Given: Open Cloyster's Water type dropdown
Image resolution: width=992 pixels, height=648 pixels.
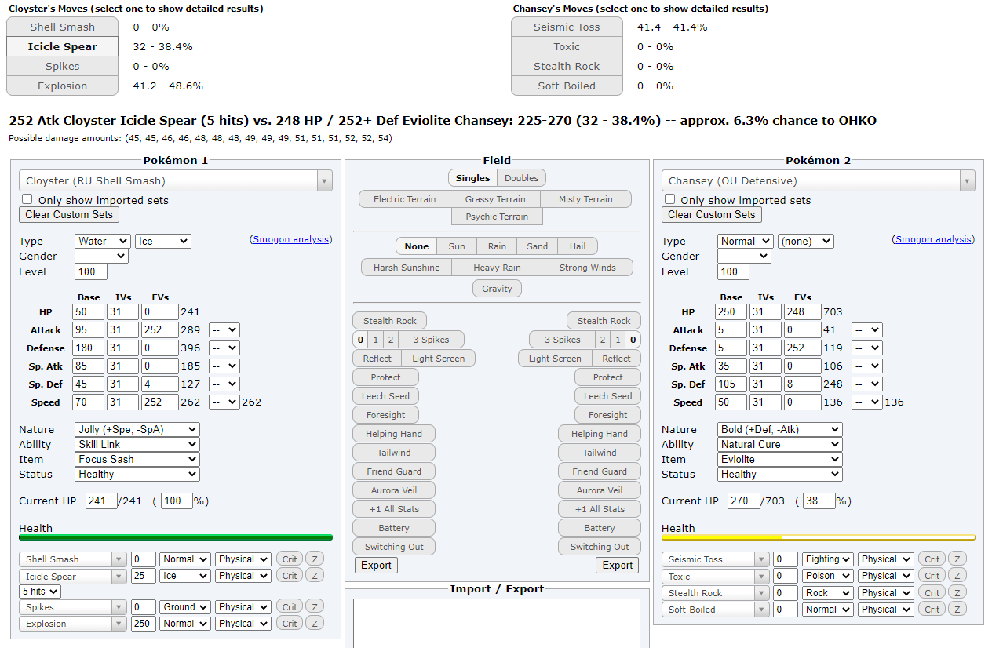Looking at the screenshot, I should (x=103, y=241).
